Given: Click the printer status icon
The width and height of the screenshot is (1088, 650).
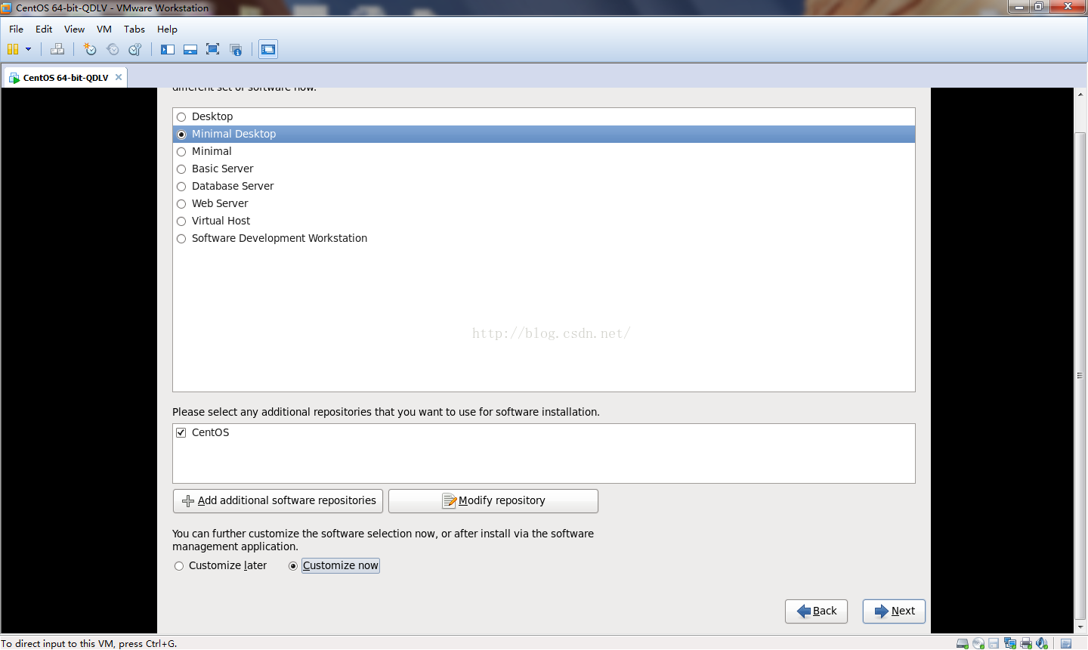Looking at the screenshot, I should coord(1026,643).
